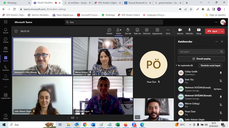Toggle the Mikrofon mute button

189,31
